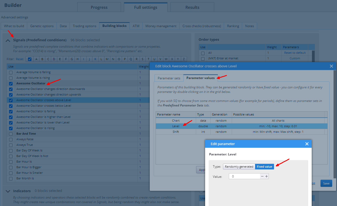Image resolution: width=337 pixels, height=206 pixels.
Task: Toggle the select-all filter checkbox
Action: point(30,59)
